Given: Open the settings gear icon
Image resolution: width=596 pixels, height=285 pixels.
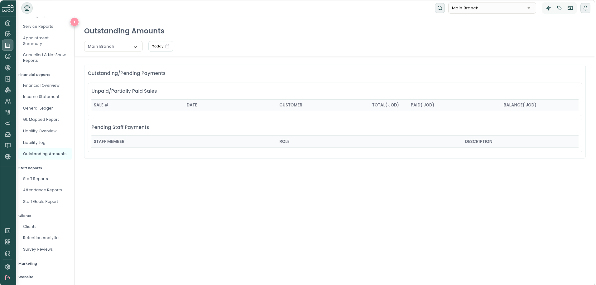Looking at the screenshot, I should click(x=8, y=267).
